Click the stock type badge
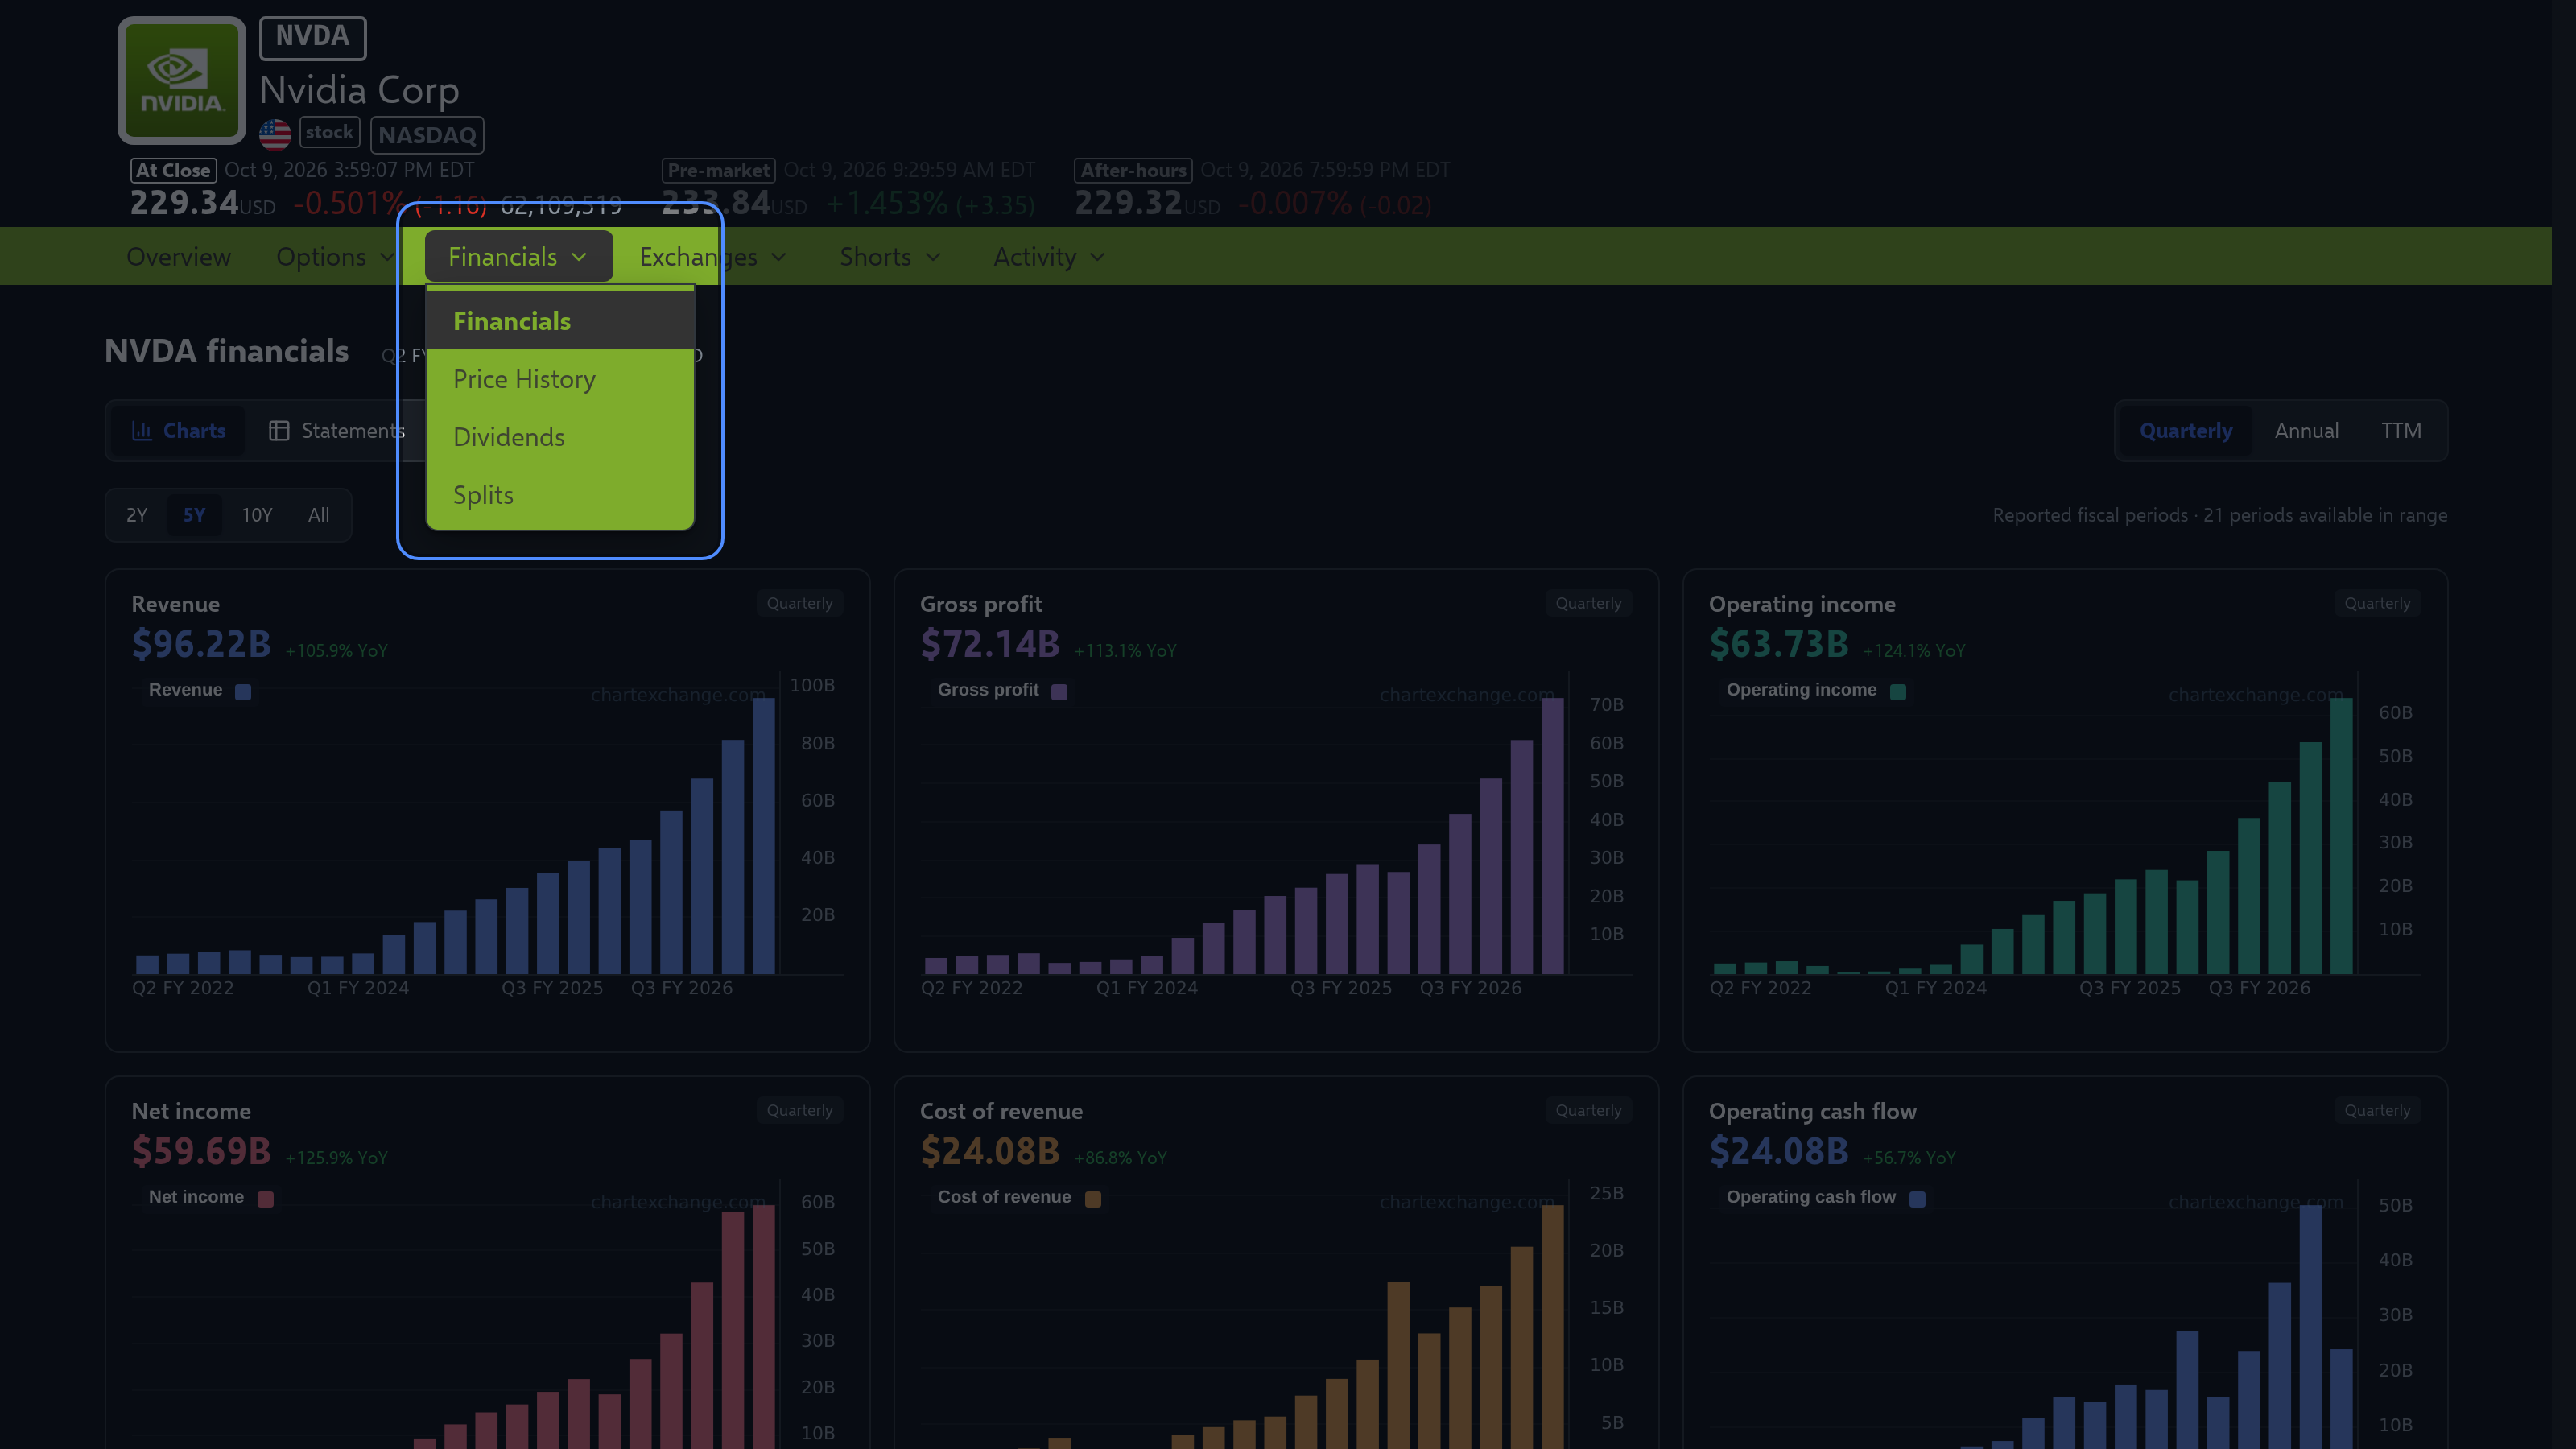The width and height of the screenshot is (2576, 1449). point(330,132)
